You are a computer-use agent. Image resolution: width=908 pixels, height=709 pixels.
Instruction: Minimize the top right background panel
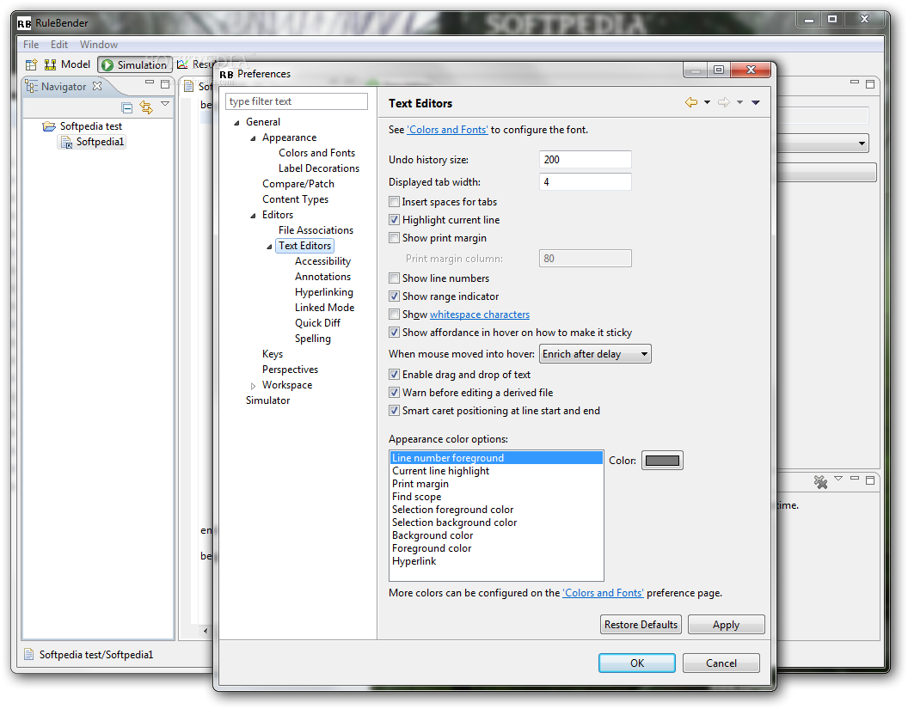(855, 83)
